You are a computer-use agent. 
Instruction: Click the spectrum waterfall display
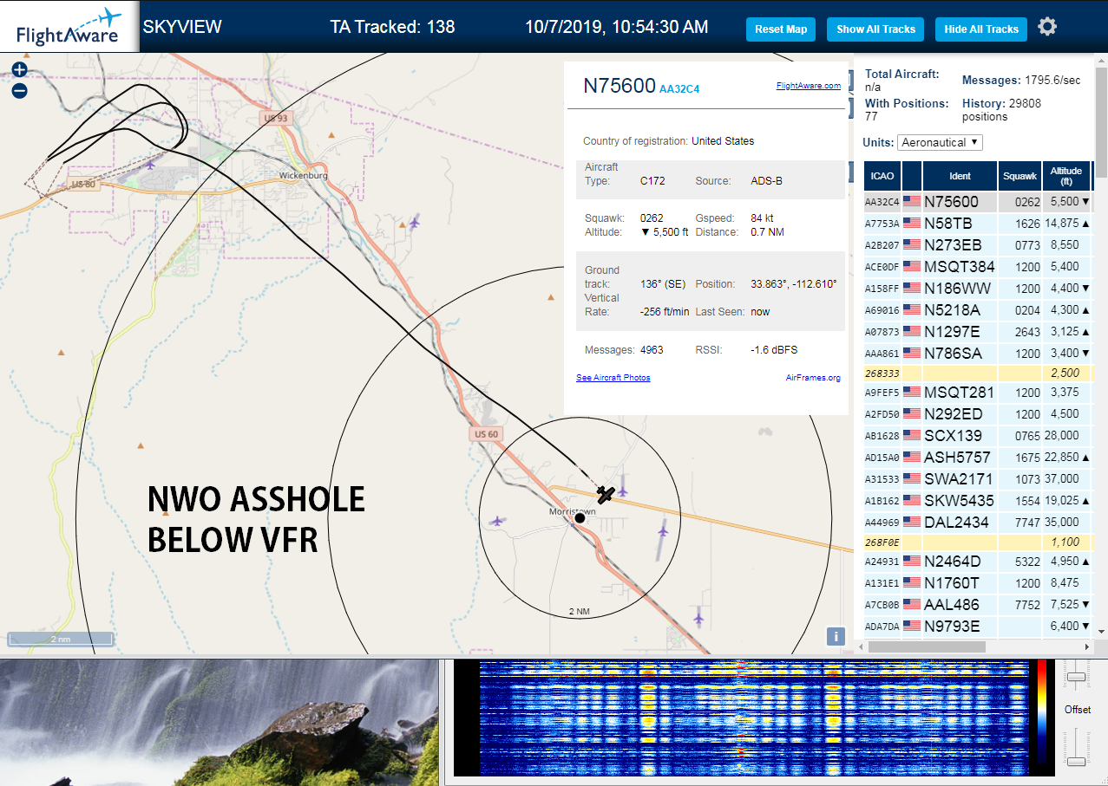tap(754, 718)
